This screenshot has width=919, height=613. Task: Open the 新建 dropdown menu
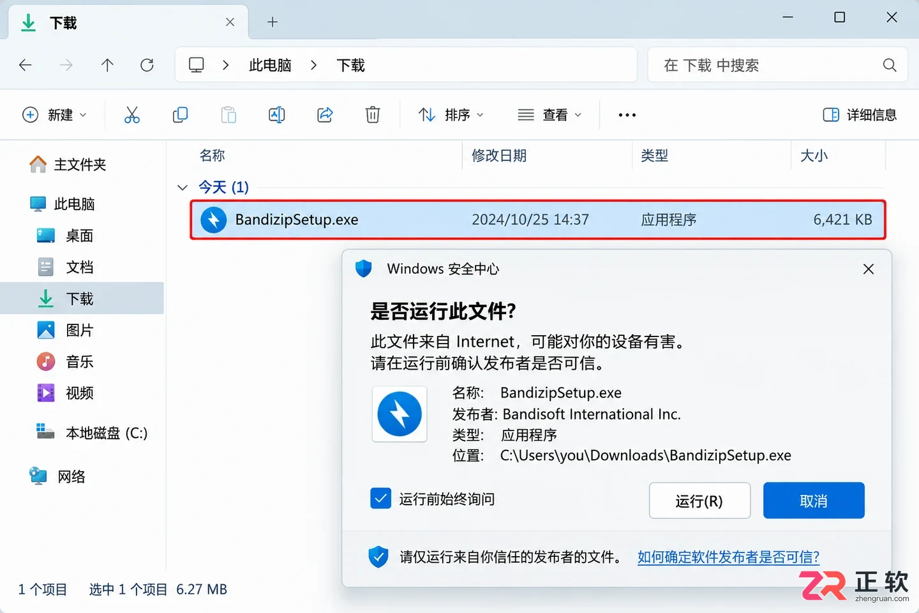(55, 115)
